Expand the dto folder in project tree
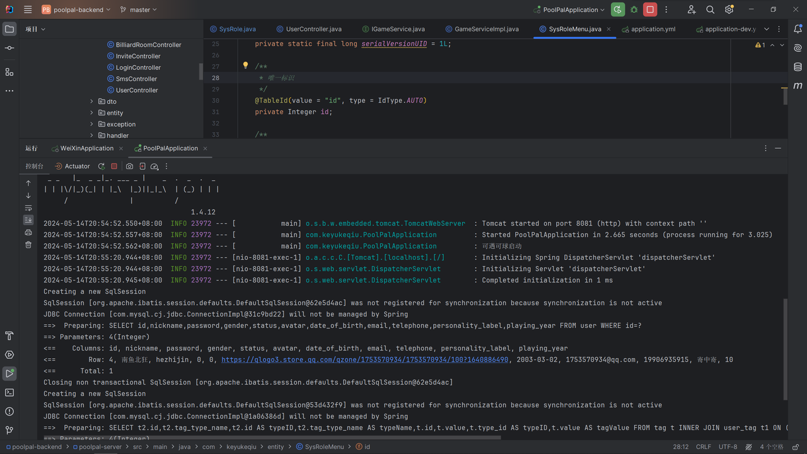The width and height of the screenshot is (807, 454). (91, 102)
